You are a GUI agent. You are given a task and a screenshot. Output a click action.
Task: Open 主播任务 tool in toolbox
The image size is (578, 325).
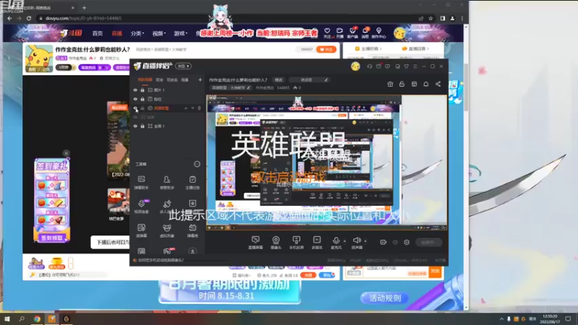pos(192,182)
